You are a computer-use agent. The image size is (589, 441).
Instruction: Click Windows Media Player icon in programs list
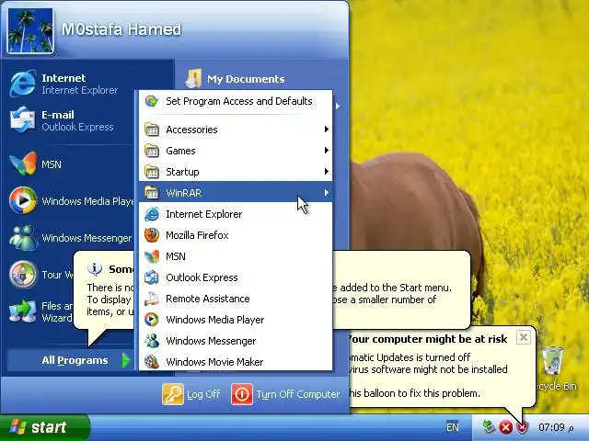[x=152, y=320]
